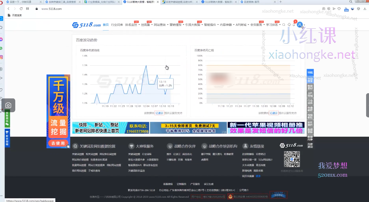Open the 用户协议 footer link
369x202 pixels.
coord(196,197)
